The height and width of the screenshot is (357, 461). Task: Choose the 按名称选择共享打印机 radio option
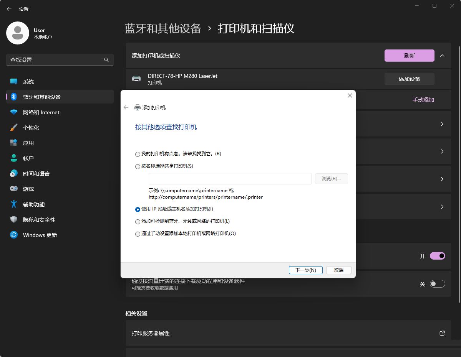tap(138, 166)
